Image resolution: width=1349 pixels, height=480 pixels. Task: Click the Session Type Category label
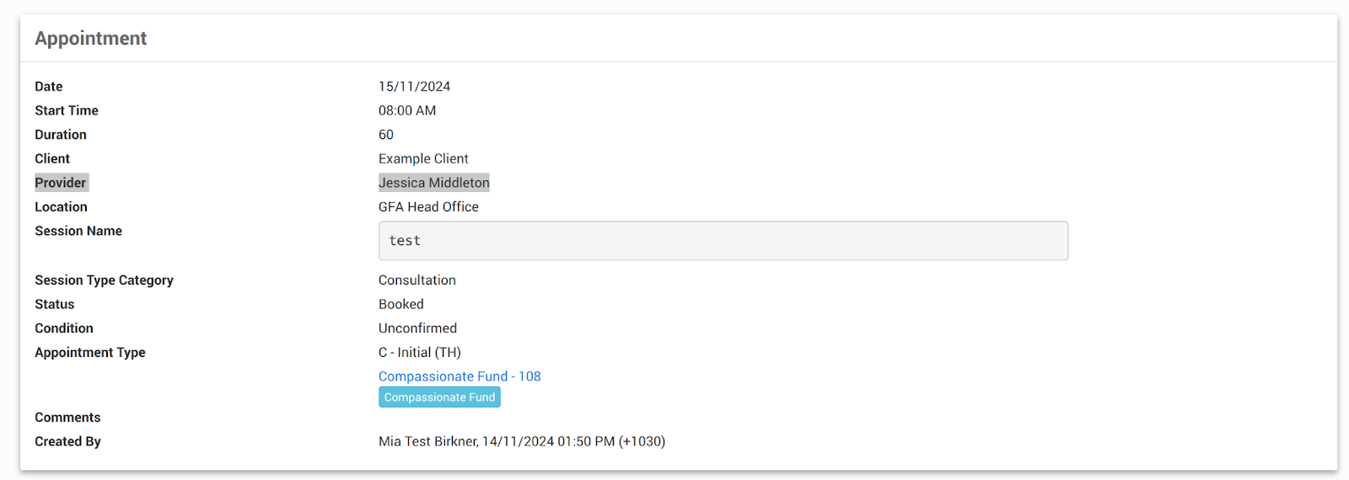[x=104, y=280]
